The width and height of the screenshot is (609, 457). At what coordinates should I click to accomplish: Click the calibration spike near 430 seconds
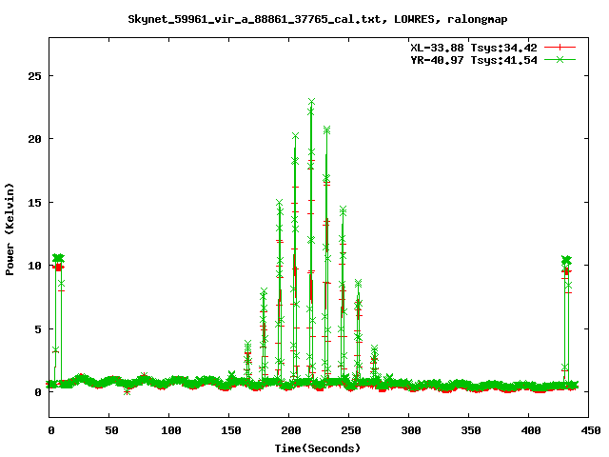click(566, 261)
